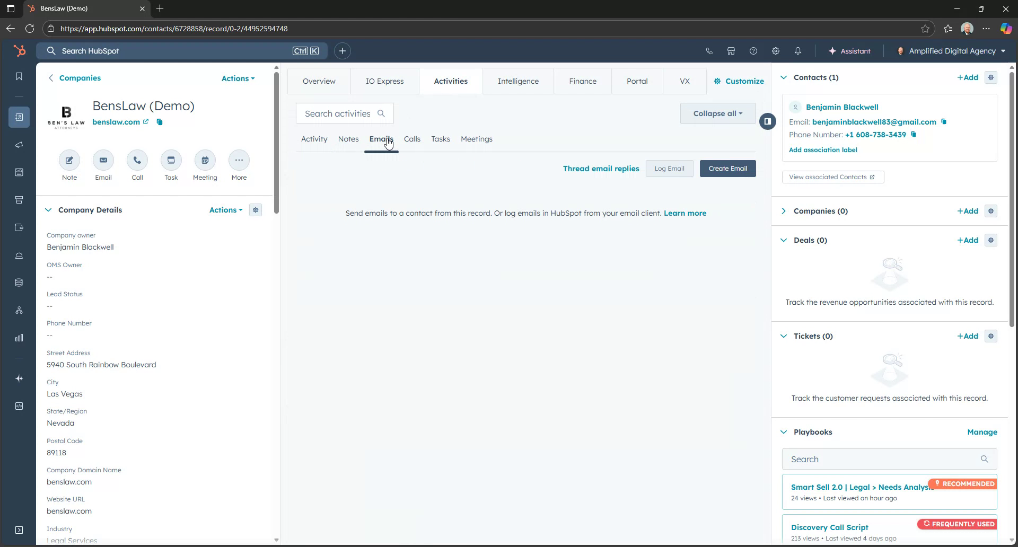Switch to the Intelligence tab
1018x547 pixels.
(x=518, y=81)
